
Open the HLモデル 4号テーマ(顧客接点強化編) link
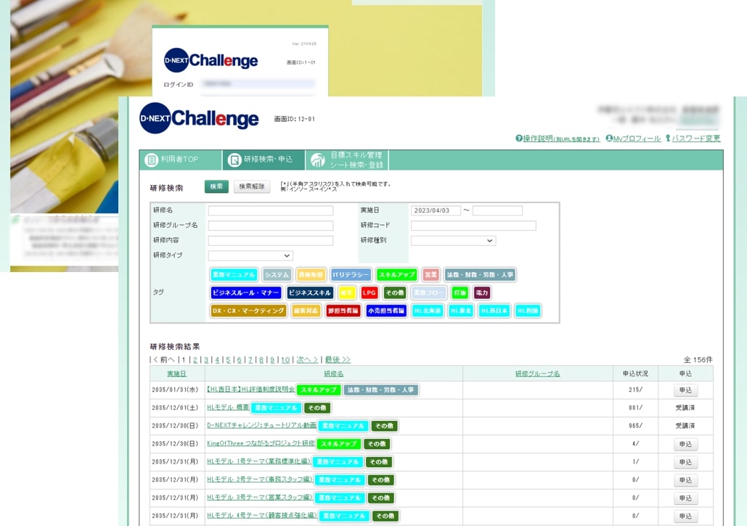[262, 516]
